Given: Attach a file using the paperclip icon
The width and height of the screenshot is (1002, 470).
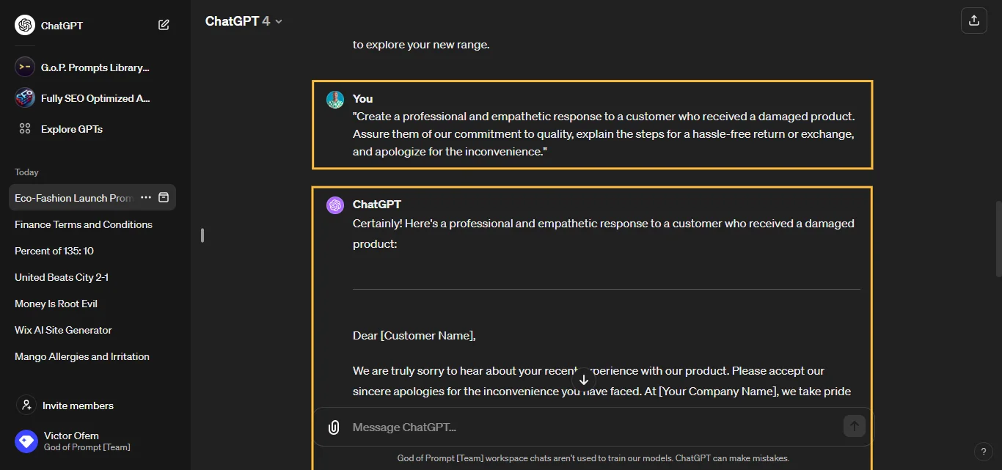Looking at the screenshot, I should click(x=334, y=427).
